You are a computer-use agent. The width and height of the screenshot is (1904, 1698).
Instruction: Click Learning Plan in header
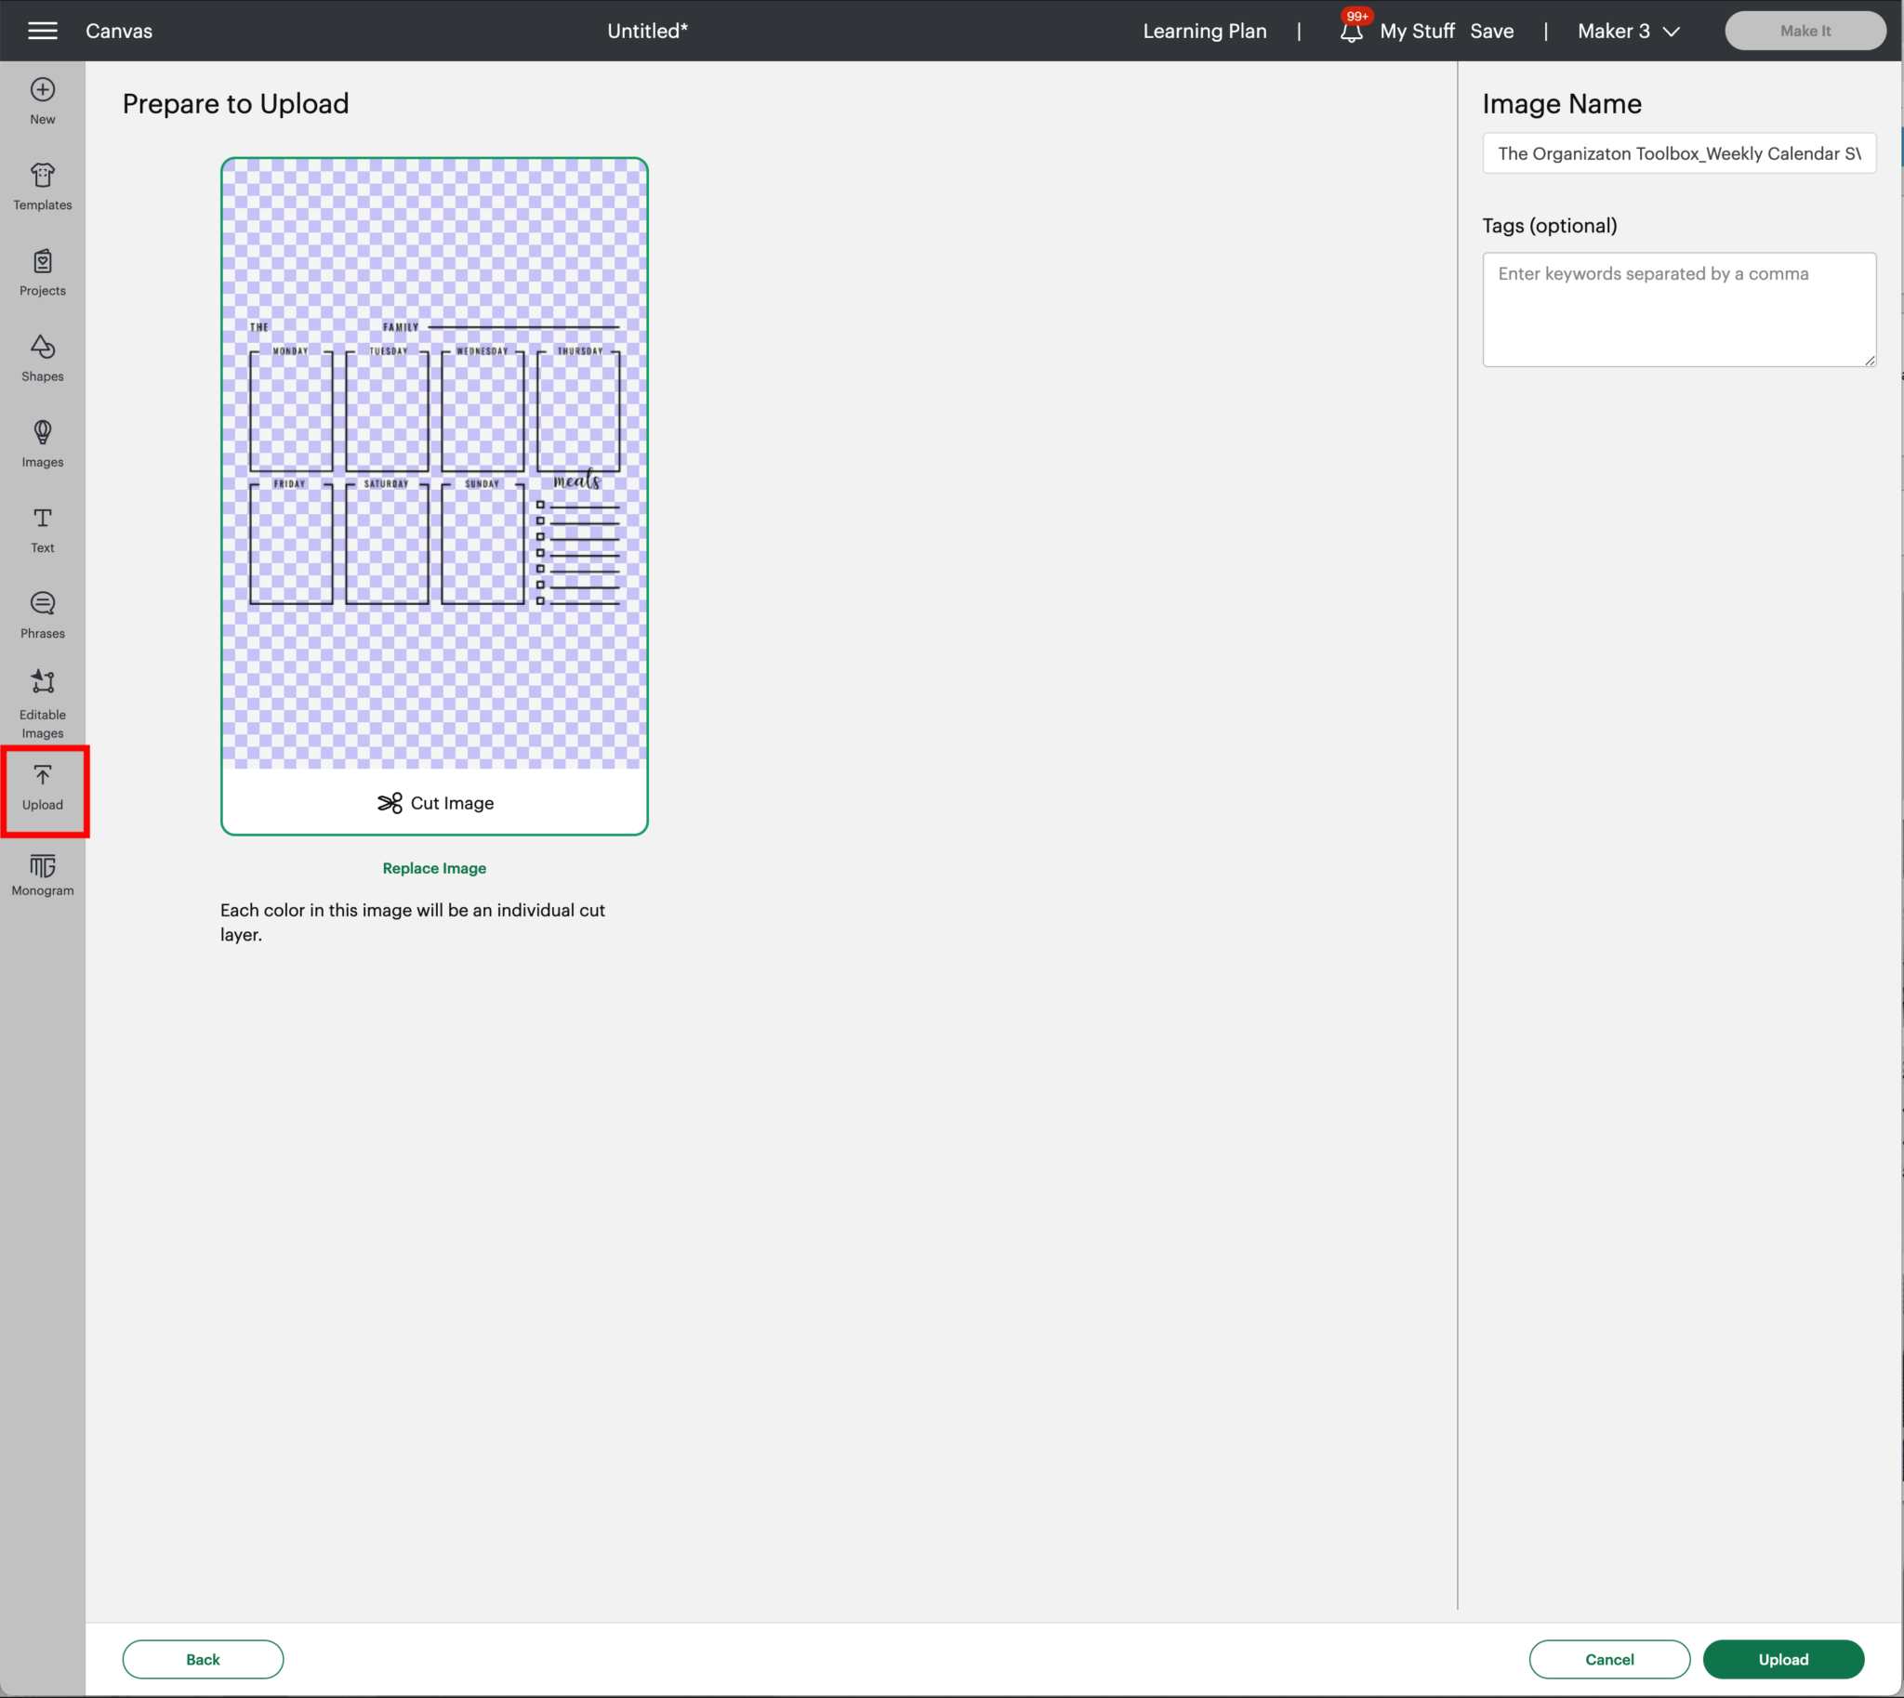pyautogui.click(x=1204, y=31)
